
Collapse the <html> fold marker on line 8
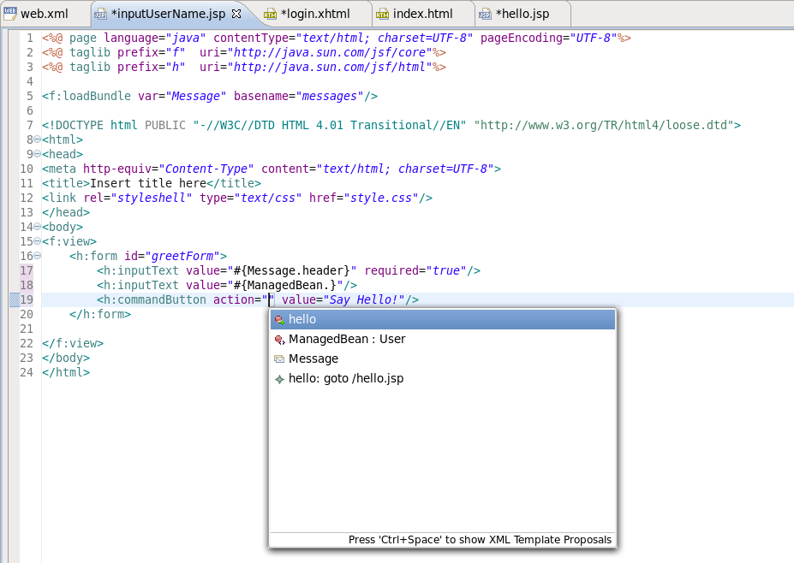[x=36, y=139]
